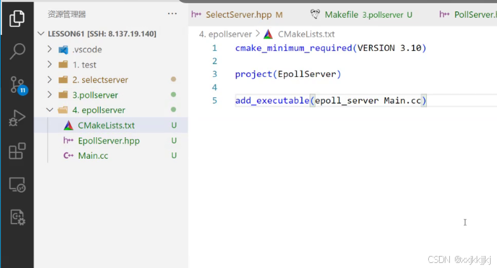This screenshot has width=497, height=268.
Task: Click the EpollServer.hpp header file icon
Action: click(x=68, y=140)
